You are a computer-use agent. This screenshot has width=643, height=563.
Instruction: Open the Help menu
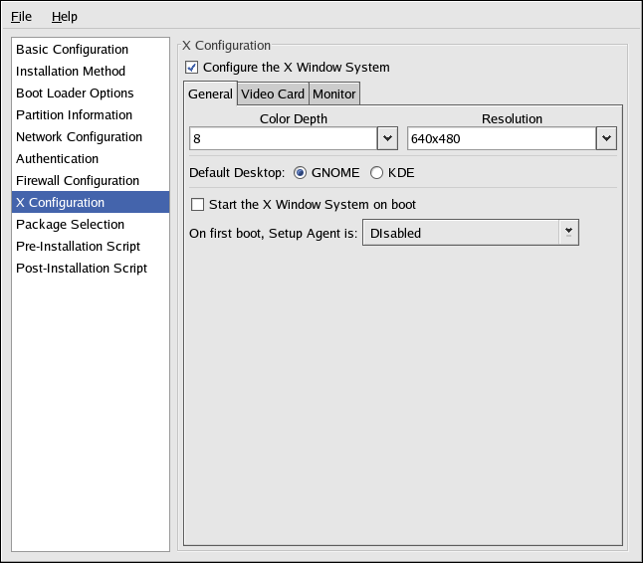65,17
